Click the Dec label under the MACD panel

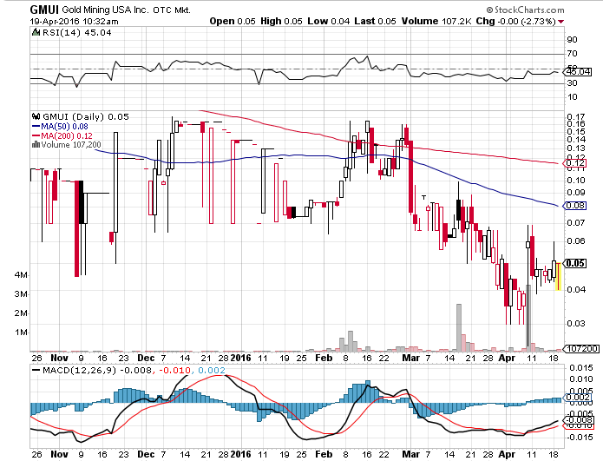tap(146, 454)
